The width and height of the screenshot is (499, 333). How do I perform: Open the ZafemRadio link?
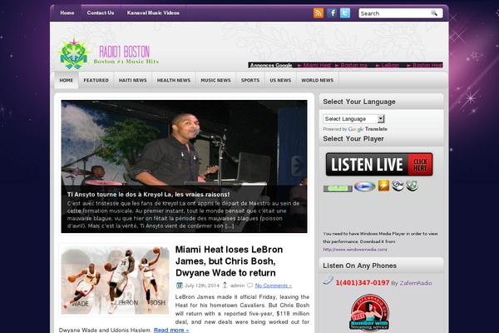(x=416, y=283)
